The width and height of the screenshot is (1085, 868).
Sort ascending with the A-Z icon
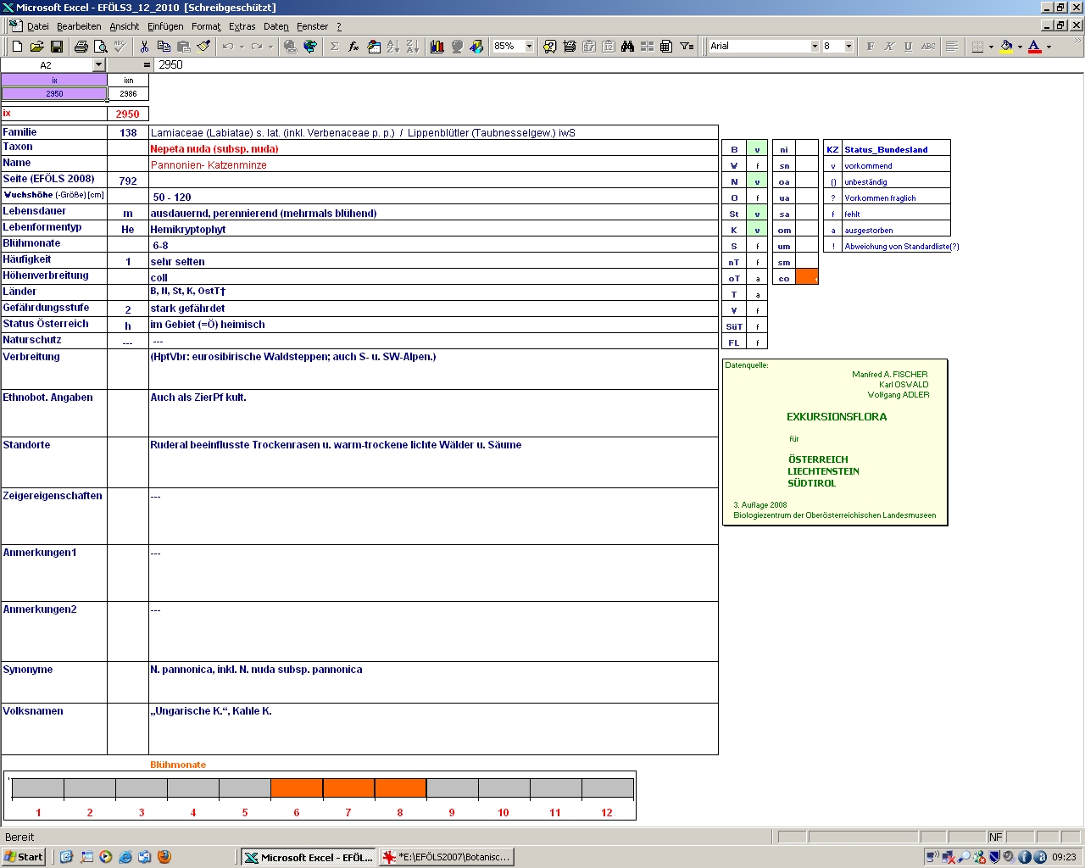point(392,47)
